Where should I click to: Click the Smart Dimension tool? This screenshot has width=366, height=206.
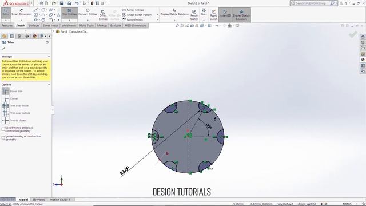point(22,12)
